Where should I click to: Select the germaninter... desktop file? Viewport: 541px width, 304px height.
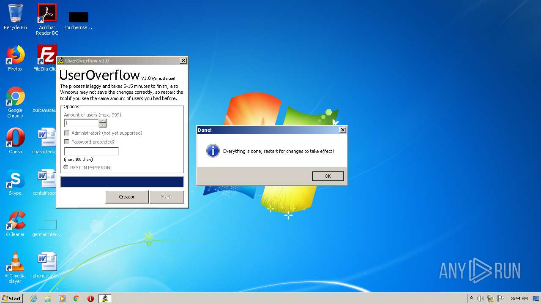coord(46,228)
